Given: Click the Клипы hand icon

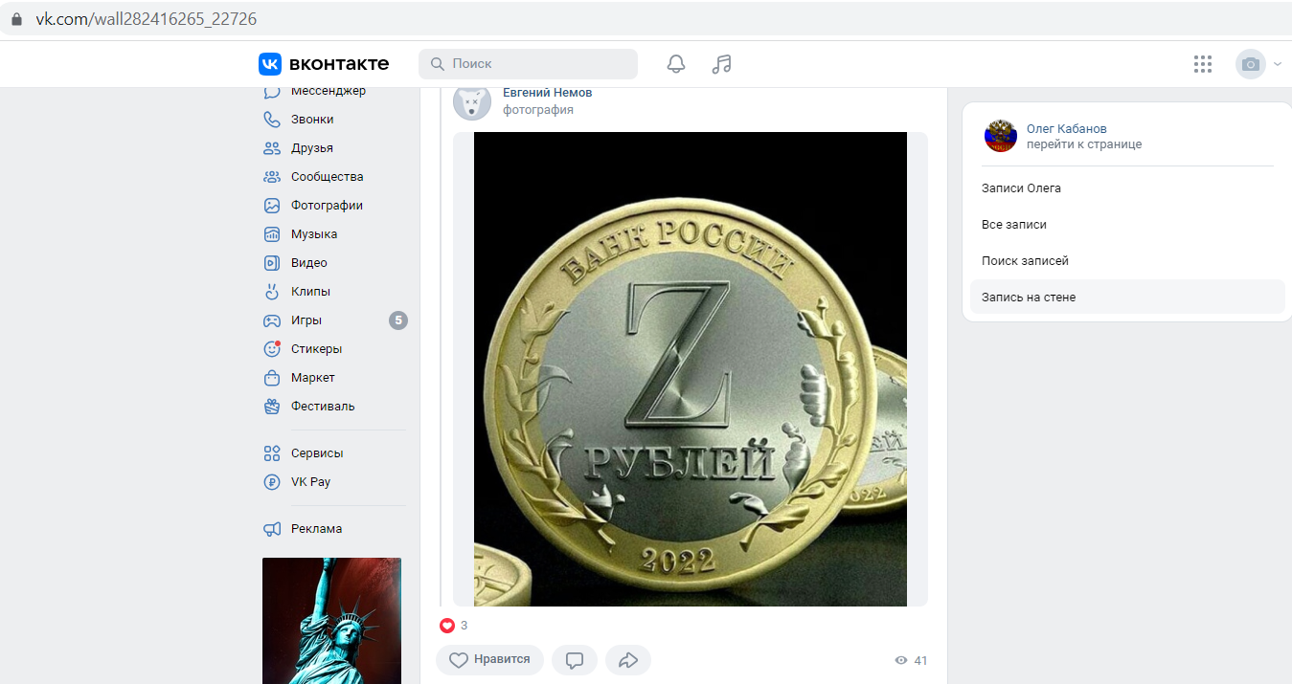Looking at the screenshot, I should tap(272, 292).
